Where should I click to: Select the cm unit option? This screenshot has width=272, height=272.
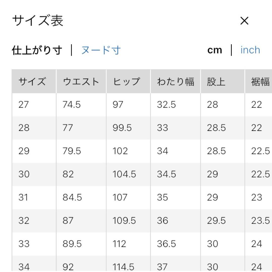click(215, 50)
